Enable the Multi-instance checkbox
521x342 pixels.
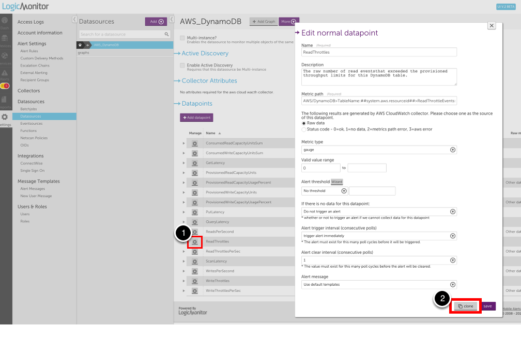(x=182, y=38)
